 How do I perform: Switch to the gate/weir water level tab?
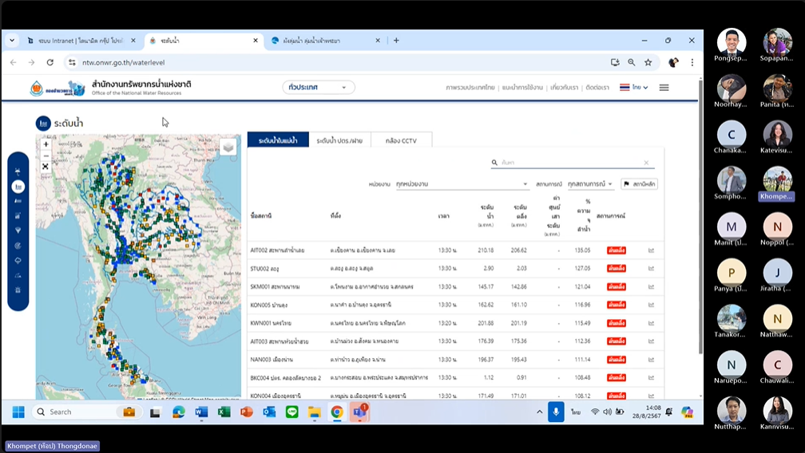pyautogui.click(x=339, y=140)
